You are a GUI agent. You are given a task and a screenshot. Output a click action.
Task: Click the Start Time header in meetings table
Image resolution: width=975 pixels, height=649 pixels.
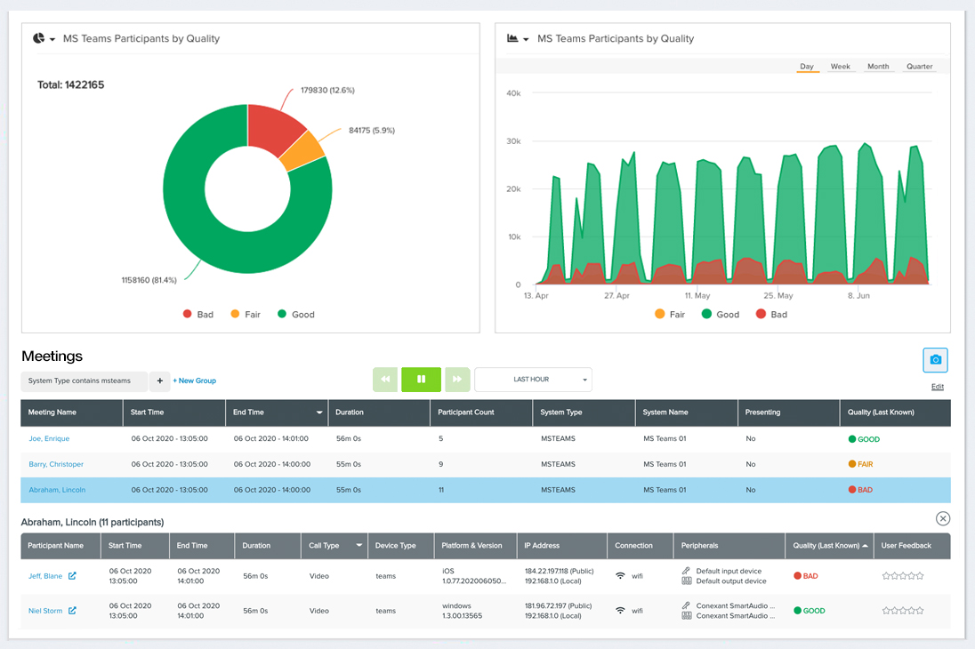tap(174, 413)
